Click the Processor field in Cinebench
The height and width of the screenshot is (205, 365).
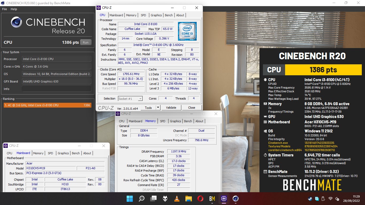(x=56, y=59)
